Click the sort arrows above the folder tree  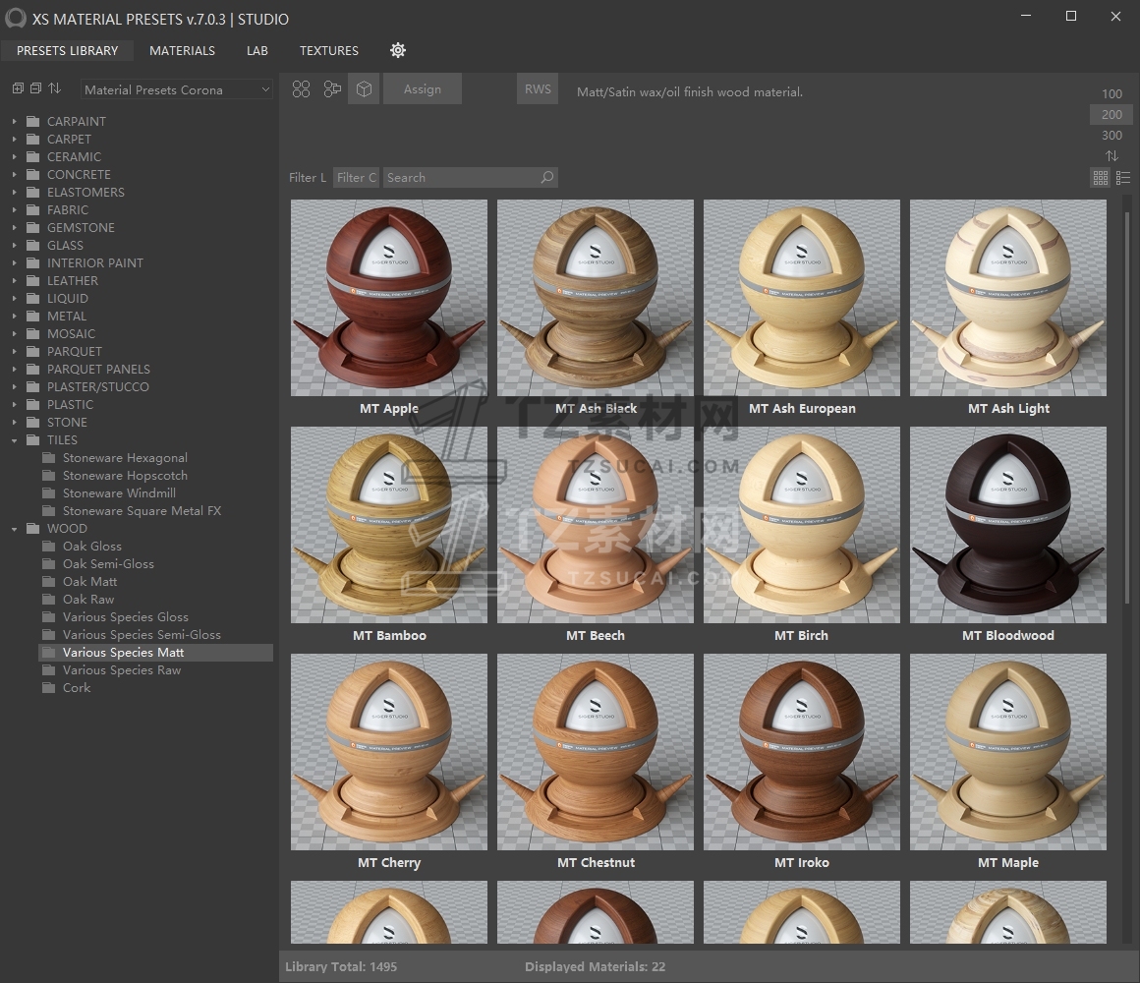coord(54,88)
